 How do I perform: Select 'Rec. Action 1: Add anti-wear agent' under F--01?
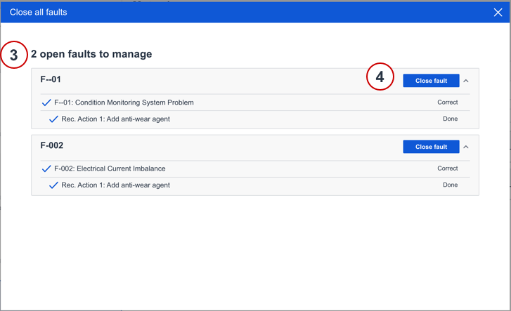point(116,119)
